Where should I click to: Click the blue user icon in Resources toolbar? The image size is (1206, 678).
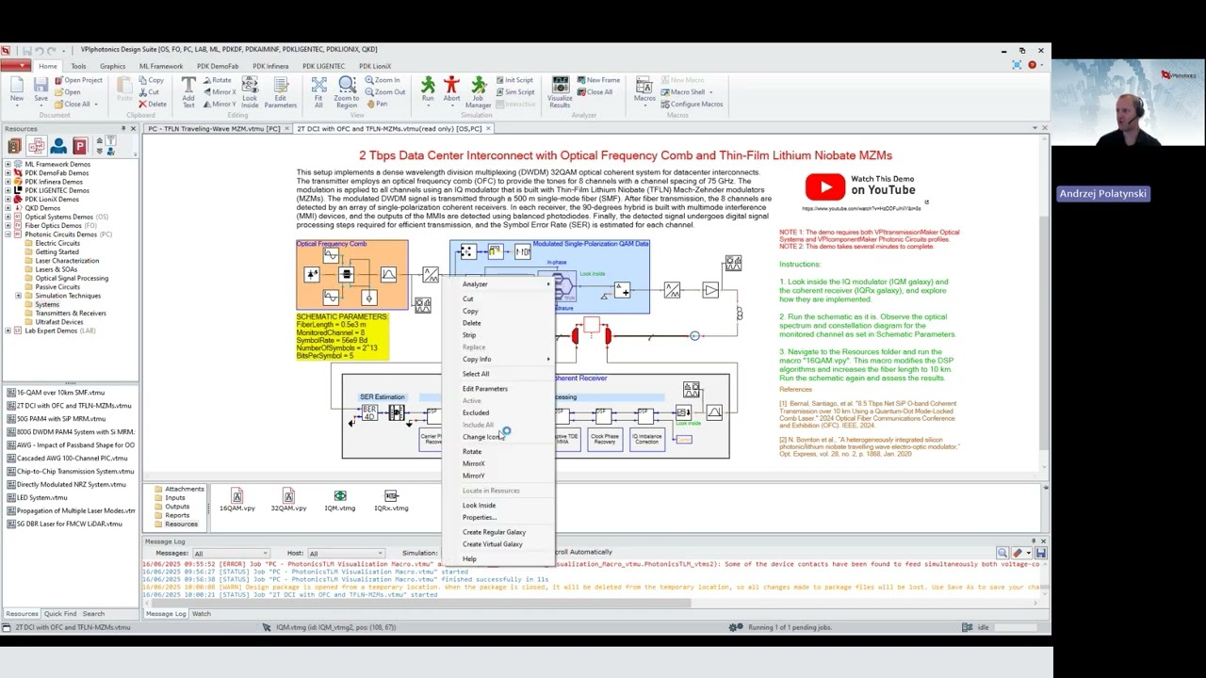(58, 146)
